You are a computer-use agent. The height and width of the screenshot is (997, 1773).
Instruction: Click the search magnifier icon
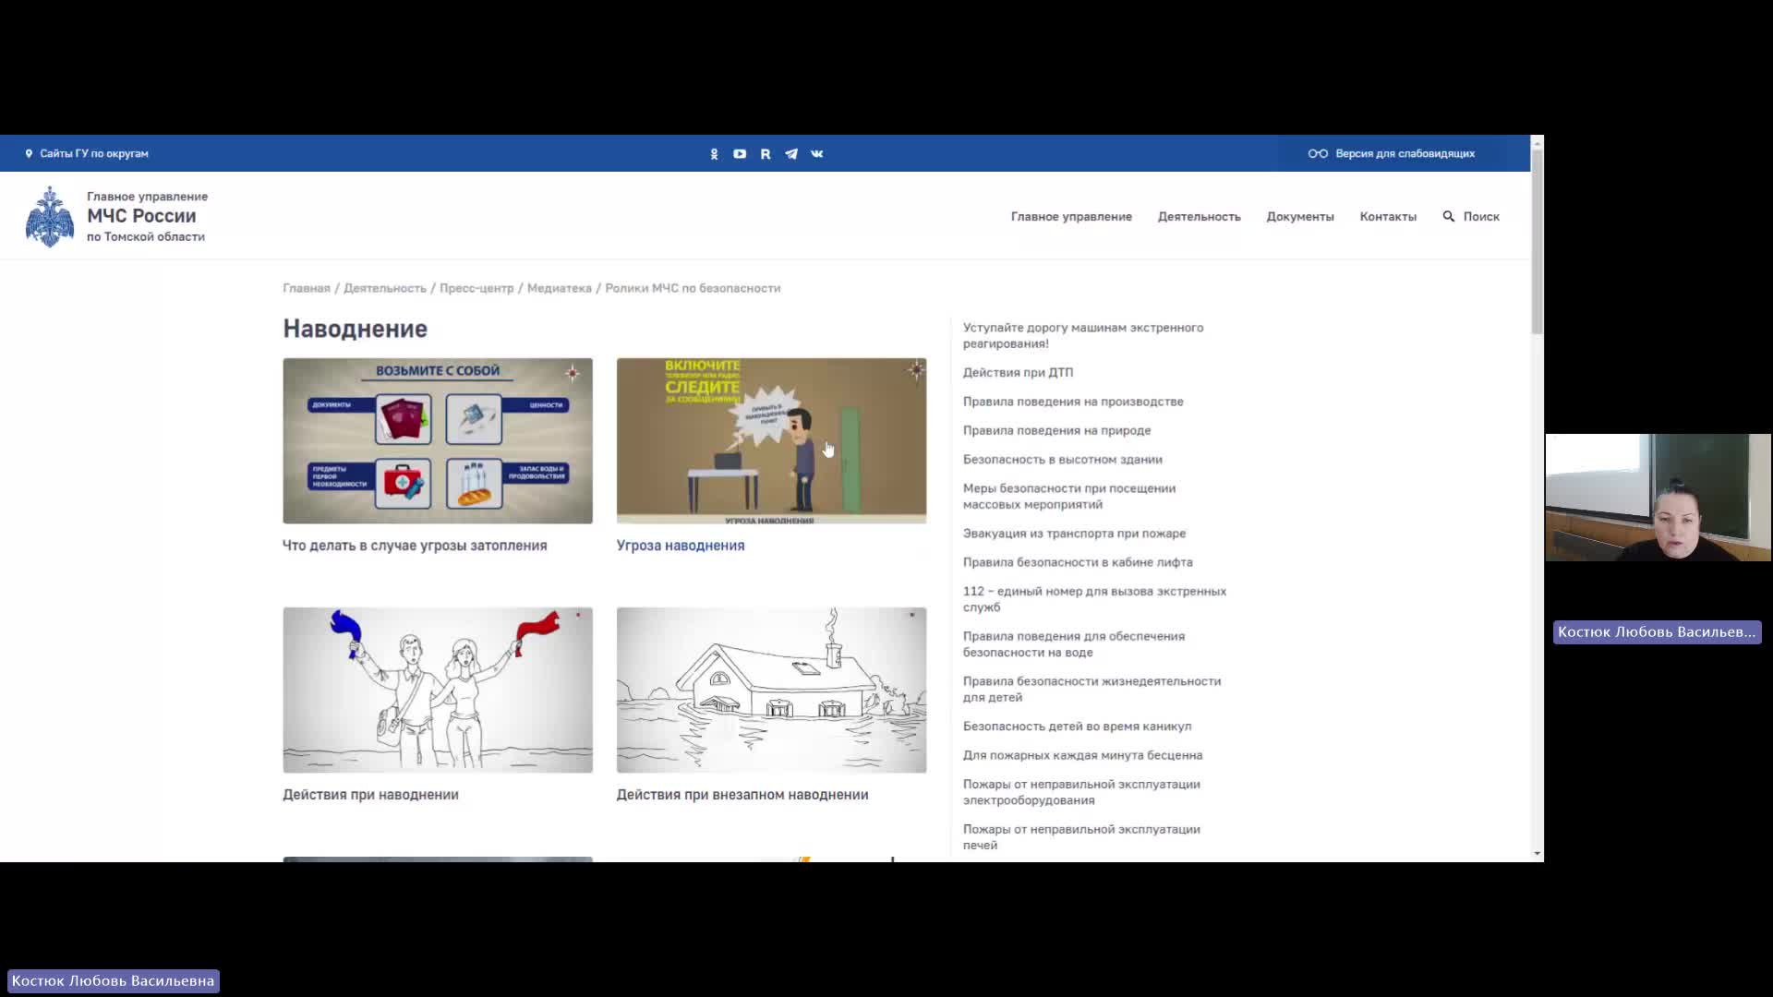point(1449,216)
